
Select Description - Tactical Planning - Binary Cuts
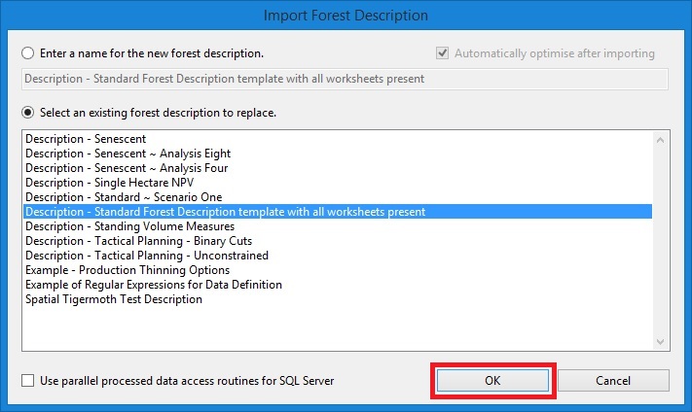(x=338, y=241)
